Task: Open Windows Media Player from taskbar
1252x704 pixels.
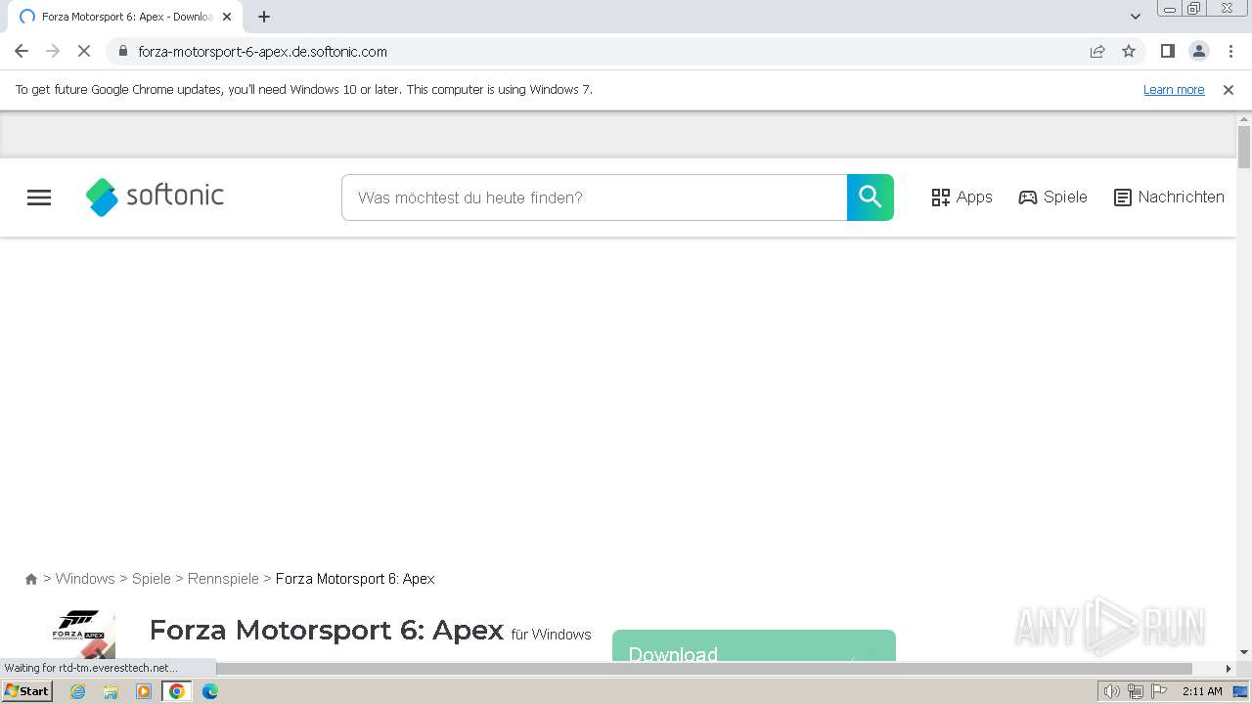Action: pos(144,691)
